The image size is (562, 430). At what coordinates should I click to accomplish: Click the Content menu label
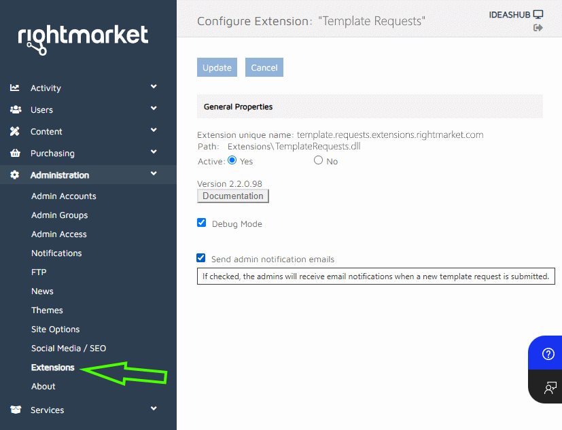[46, 132]
